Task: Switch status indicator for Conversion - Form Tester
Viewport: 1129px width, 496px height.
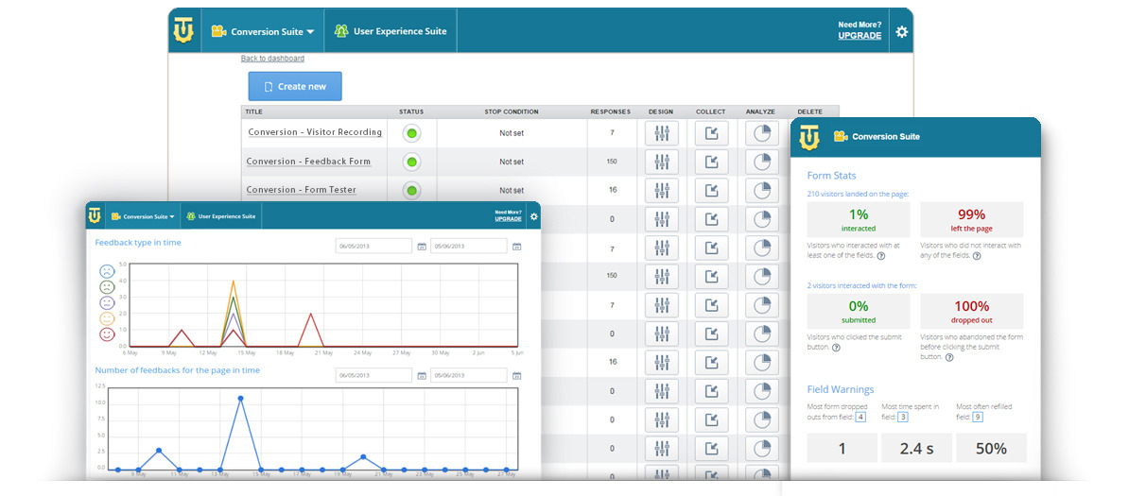Action: point(411,190)
